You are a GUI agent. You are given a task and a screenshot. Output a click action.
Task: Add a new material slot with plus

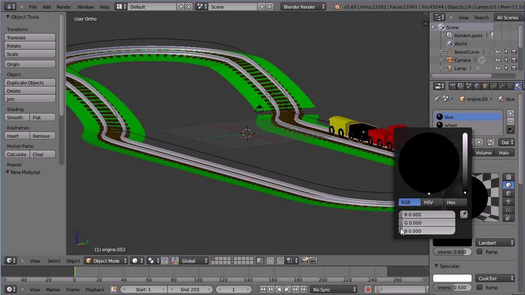510,113
